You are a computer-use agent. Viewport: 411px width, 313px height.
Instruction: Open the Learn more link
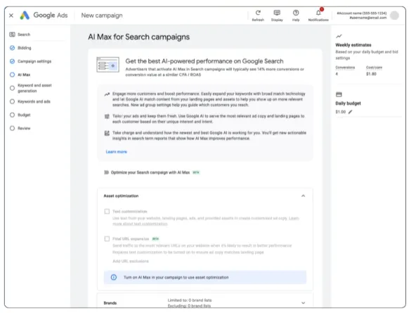click(x=116, y=152)
